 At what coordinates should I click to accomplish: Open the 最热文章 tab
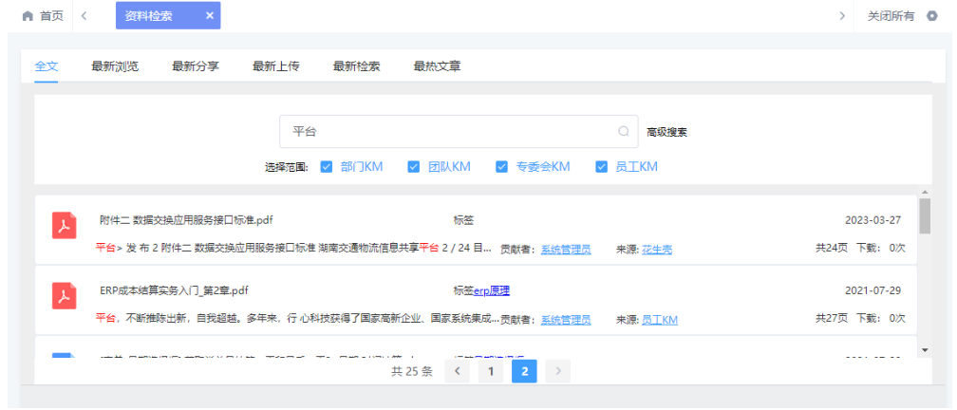[437, 66]
